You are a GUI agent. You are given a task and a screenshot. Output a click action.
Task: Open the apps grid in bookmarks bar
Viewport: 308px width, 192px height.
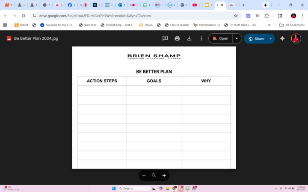tap(5, 25)
